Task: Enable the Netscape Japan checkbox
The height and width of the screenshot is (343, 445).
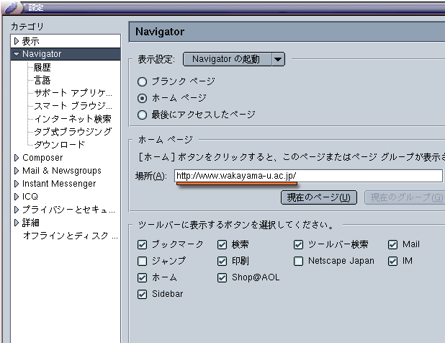Action: click(x=299, y=261)
